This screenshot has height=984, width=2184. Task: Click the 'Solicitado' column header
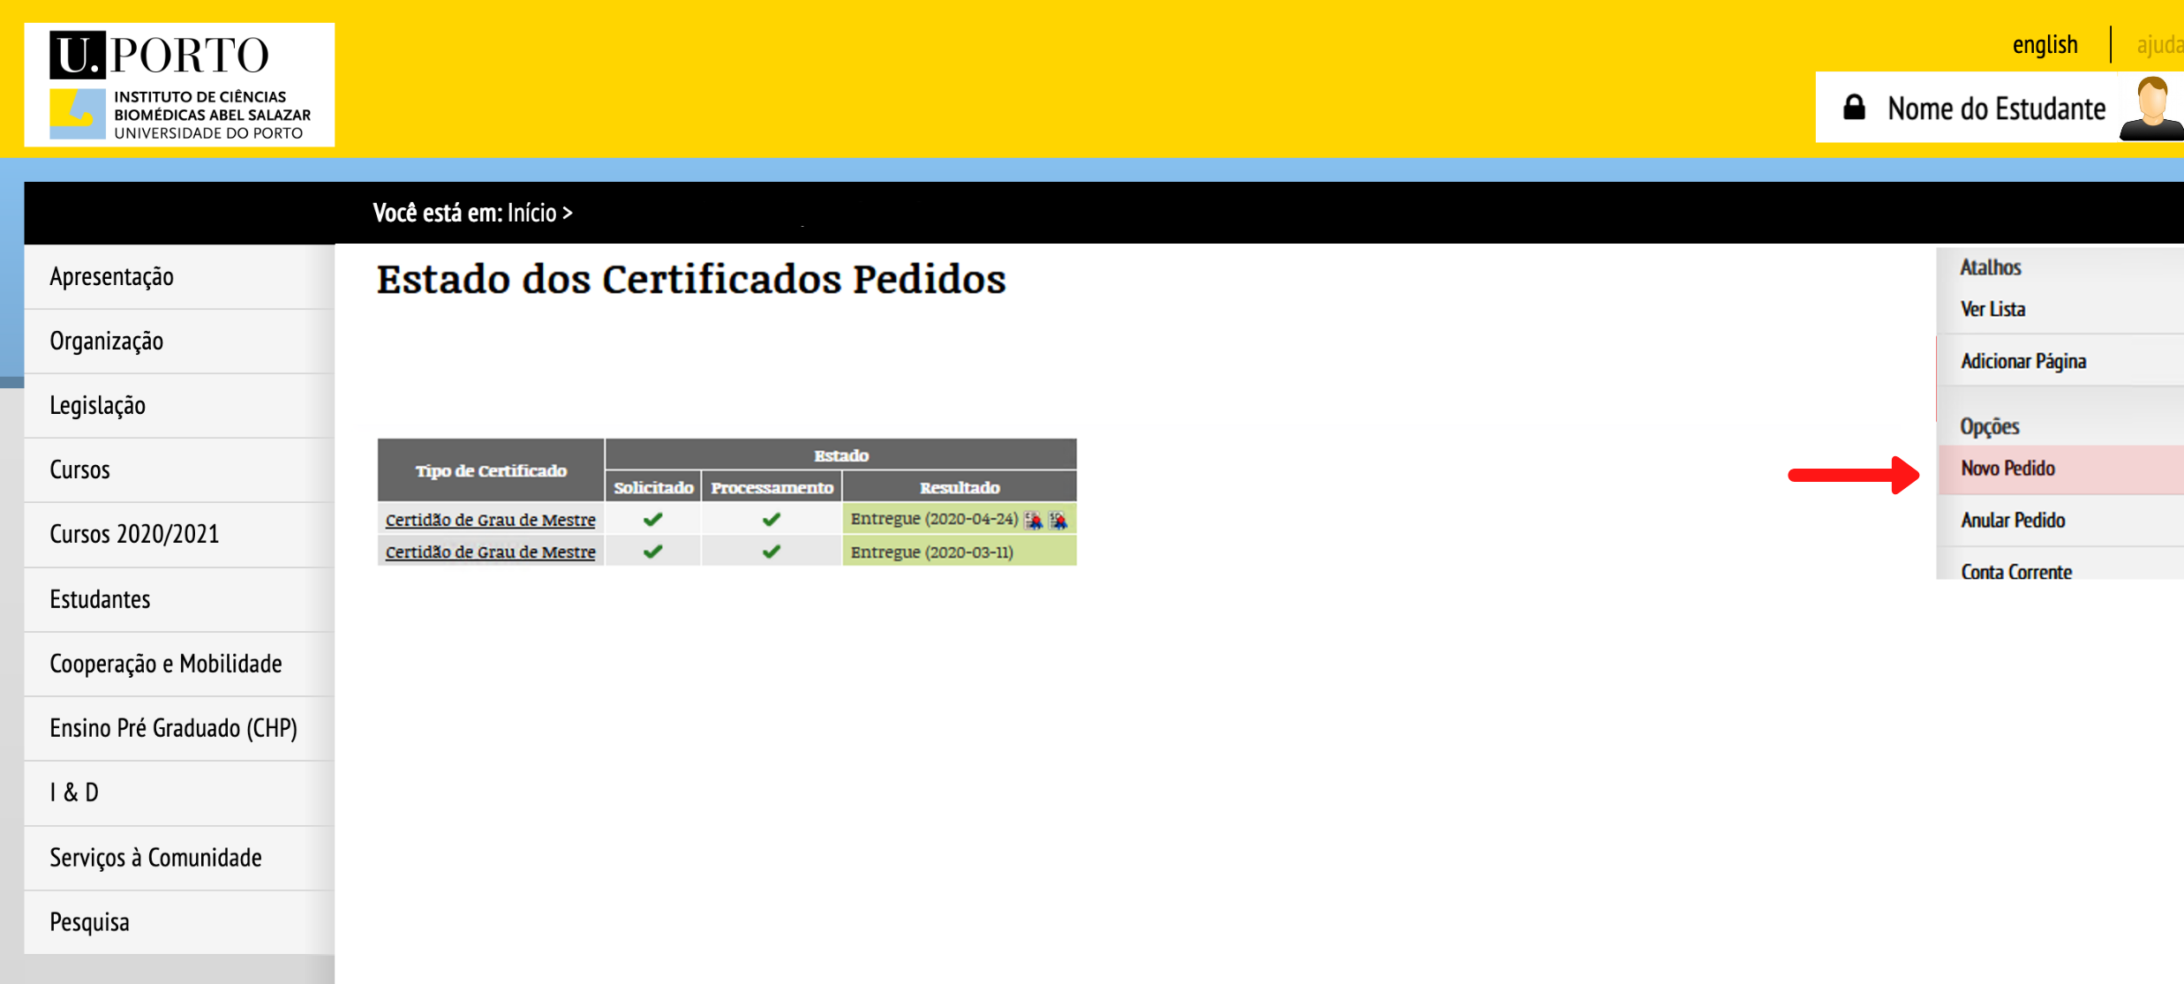point(653,487)
